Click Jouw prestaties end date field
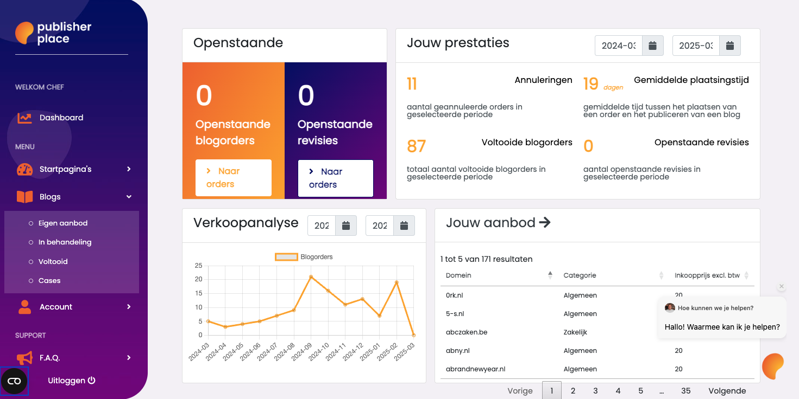The height and width of the screenshot is (399, 799). 696,46
